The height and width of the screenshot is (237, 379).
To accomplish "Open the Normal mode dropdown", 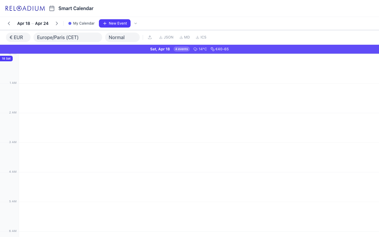I will [122, 37].
